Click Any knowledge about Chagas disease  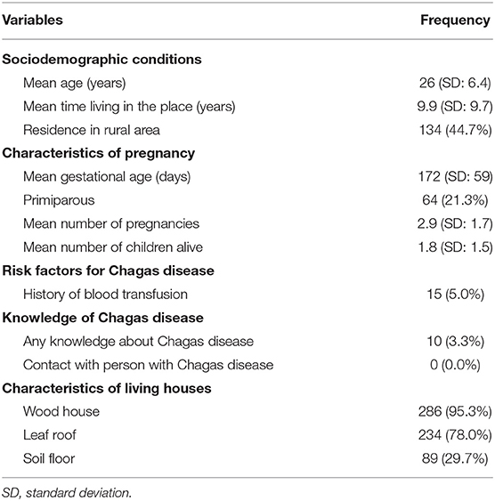tap(138, 341)
